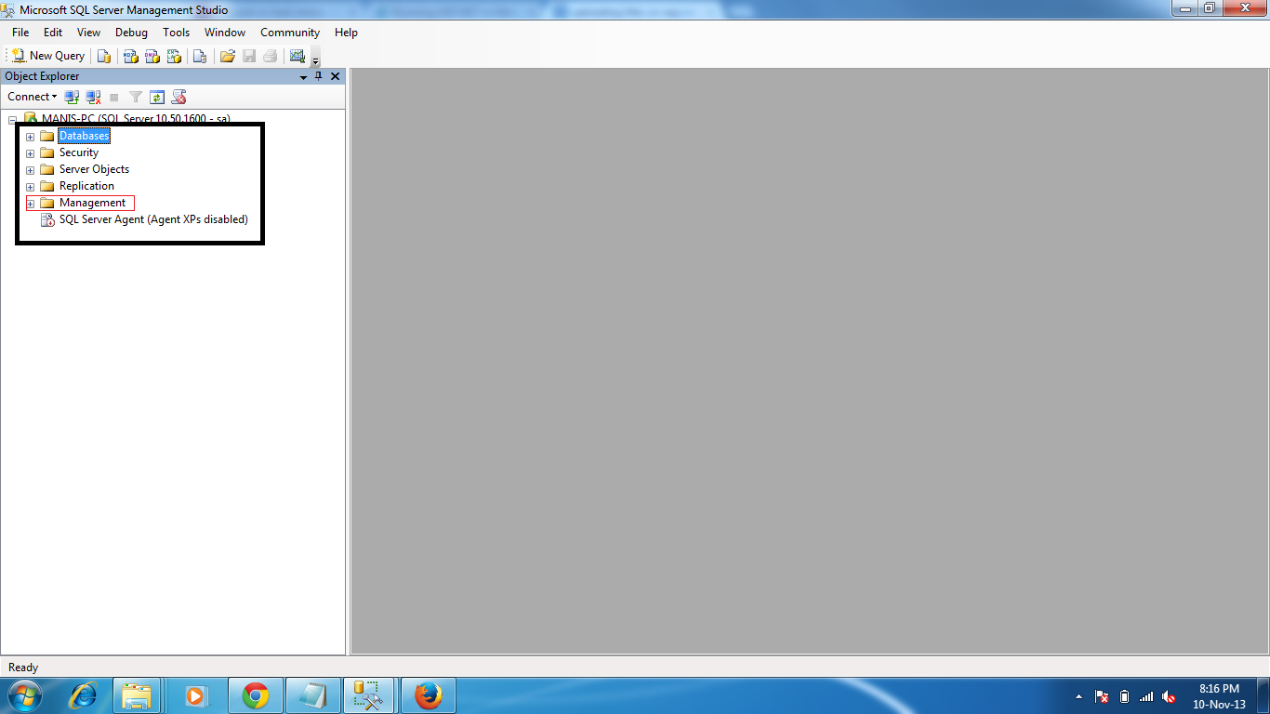The width and height of the screenshot is (1270, 714).
Task: Click SQL Server Compact Query icon
Action: point(199,56)
